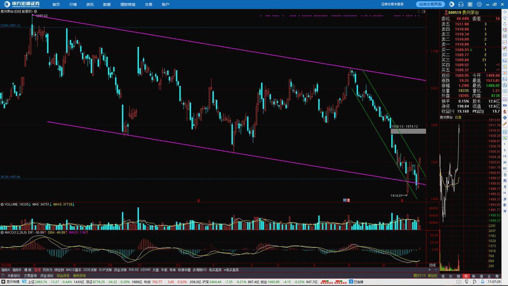Open the 日线 period selector
508x286 pixels.
pos(433,265)
